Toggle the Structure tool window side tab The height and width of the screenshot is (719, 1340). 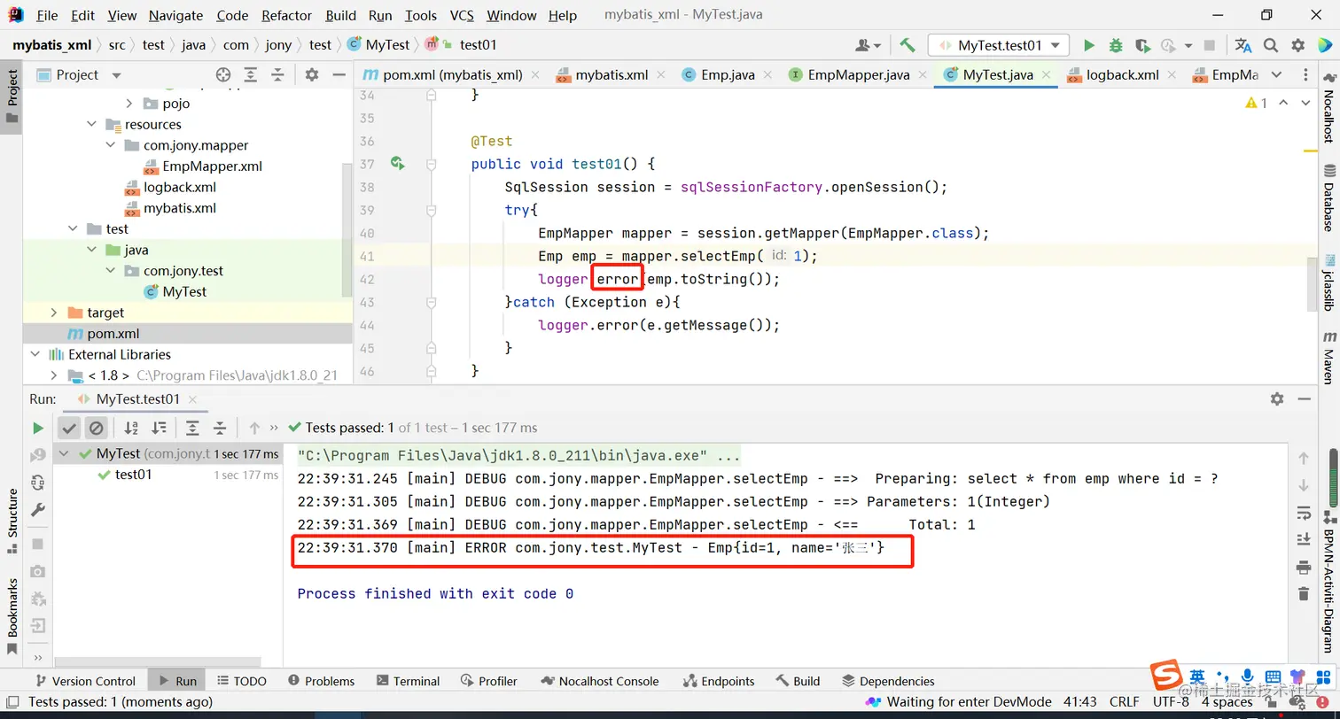tap(12, 521)
